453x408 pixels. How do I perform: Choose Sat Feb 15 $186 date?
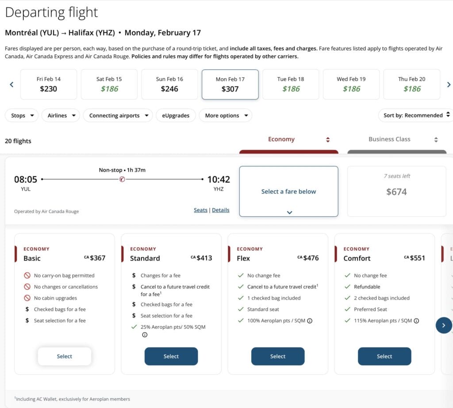[x=109, y=85]
